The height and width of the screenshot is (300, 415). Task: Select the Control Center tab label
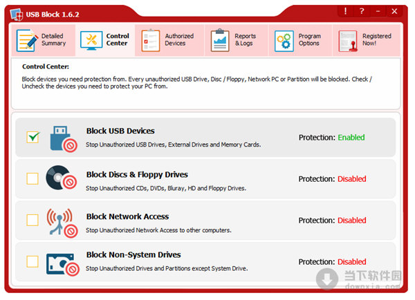pos(118,39)
